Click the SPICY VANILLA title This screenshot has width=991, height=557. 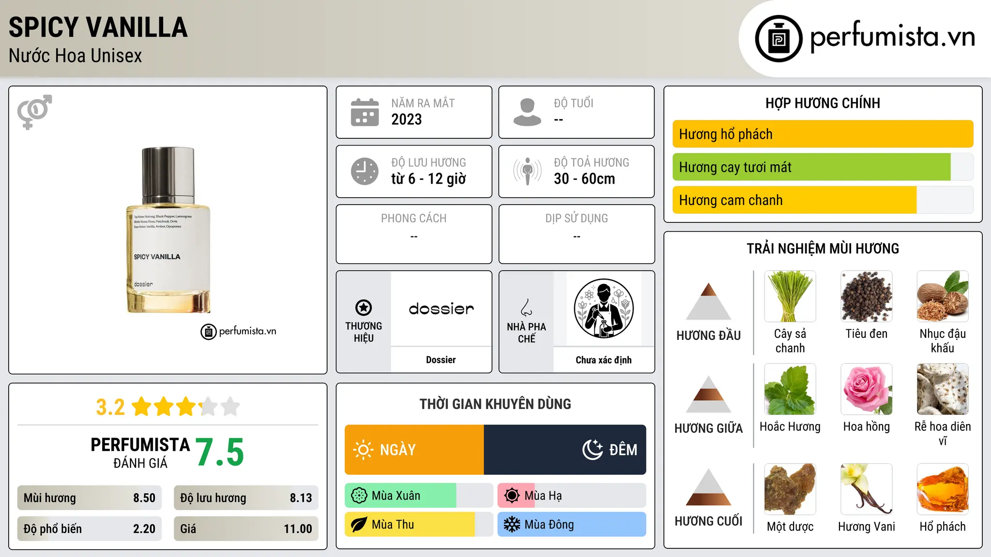tap(98, 27)
